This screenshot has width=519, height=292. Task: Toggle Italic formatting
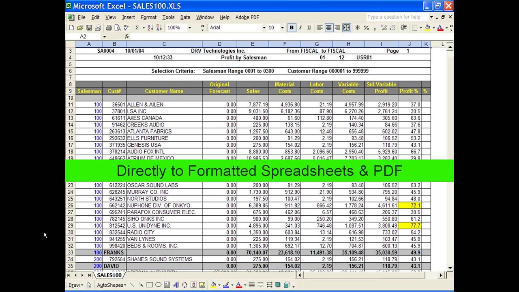300,28
